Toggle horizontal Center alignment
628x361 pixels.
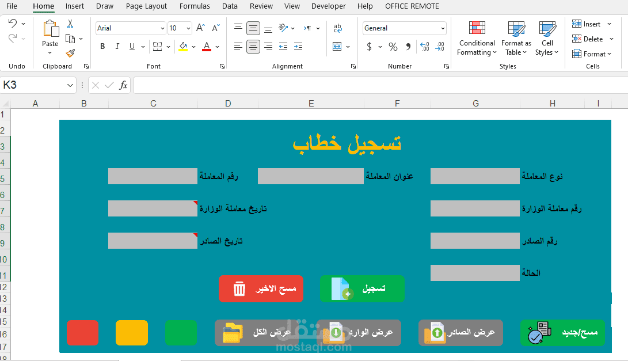[x=253, y=47]
